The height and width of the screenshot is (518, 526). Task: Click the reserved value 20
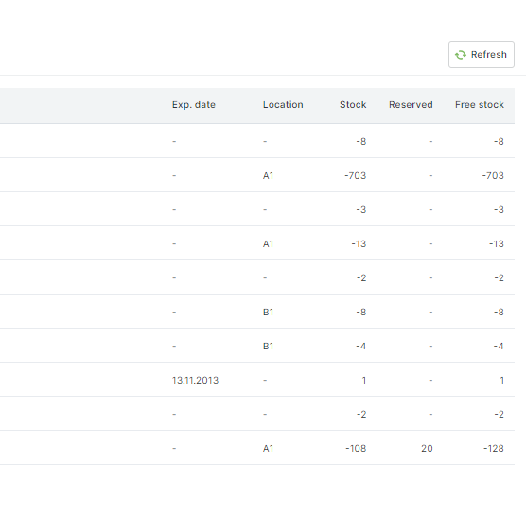[x=427, y=448]
